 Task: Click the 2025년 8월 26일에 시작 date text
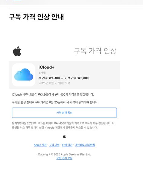[54, 83]
